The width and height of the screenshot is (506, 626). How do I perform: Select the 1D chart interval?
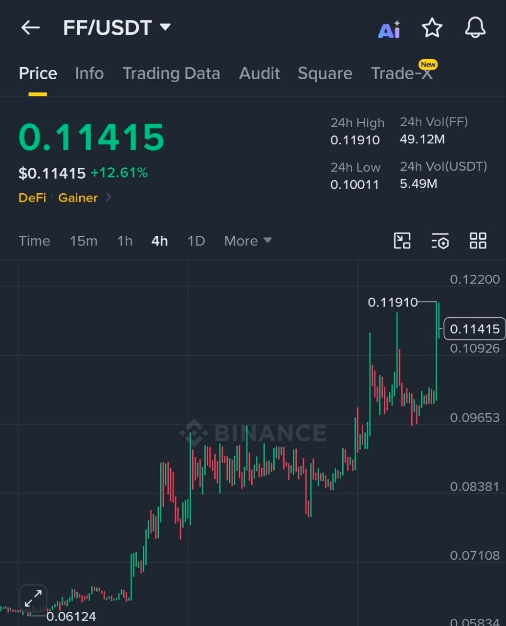pos(196,241)
